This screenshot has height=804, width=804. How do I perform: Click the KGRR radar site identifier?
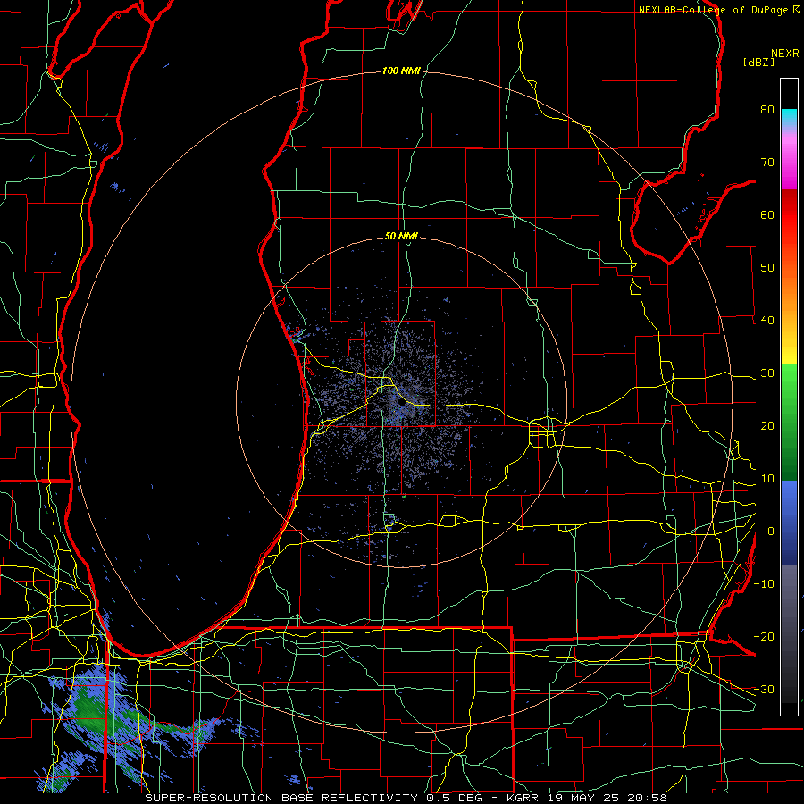pos(522,798)
